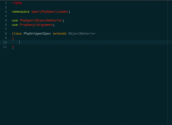Screen dimensions: 172x125
Task: Click line number 7 in the gutter
Action: pos(6,29)
